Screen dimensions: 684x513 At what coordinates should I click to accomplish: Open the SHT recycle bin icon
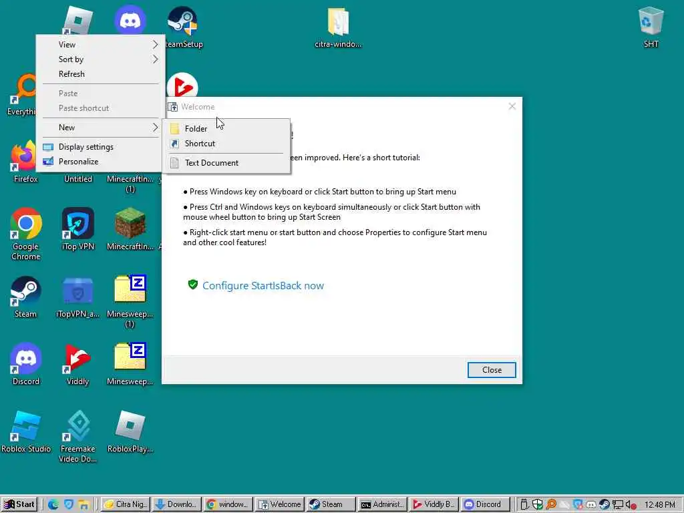[x=651, y=27]
